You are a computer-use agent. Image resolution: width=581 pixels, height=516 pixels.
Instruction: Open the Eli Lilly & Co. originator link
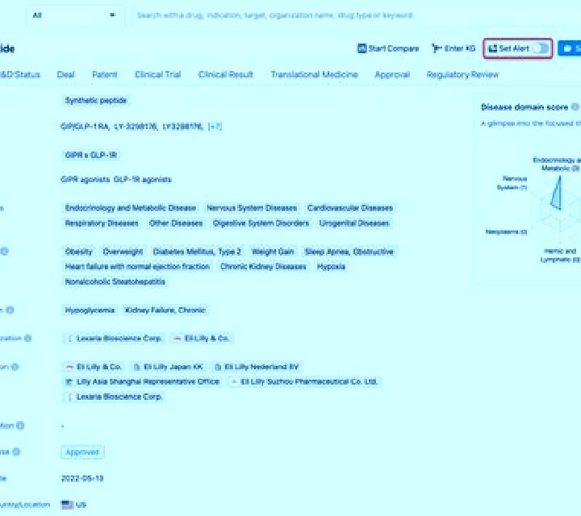click(202, 339)
